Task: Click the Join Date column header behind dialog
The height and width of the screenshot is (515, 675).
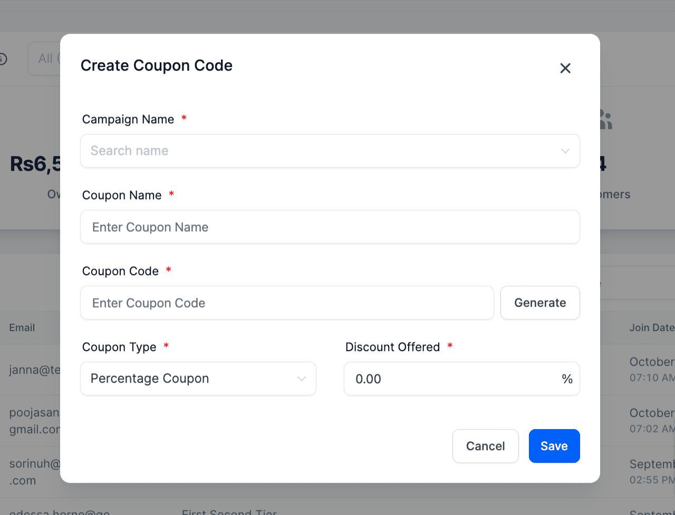Action: point(652,327)
